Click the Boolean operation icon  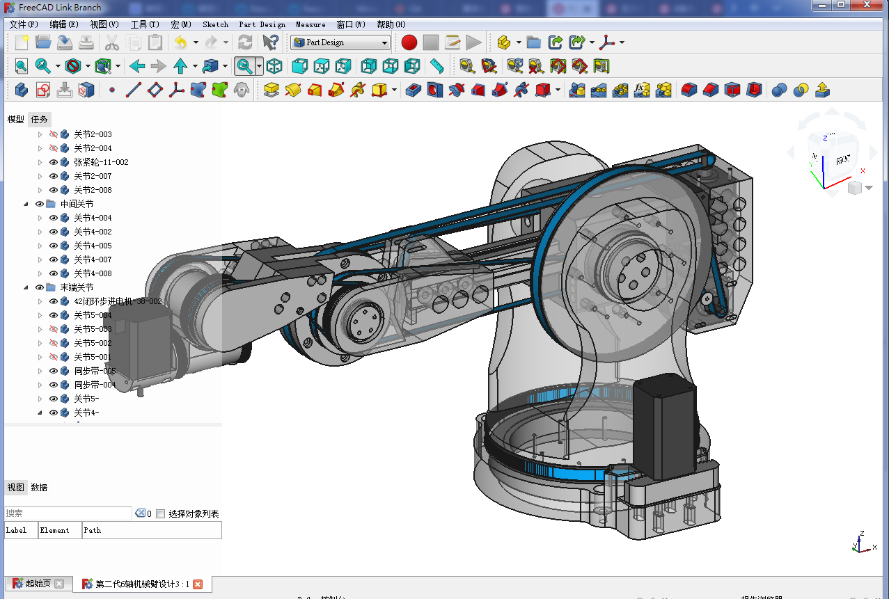click(780, 90)
